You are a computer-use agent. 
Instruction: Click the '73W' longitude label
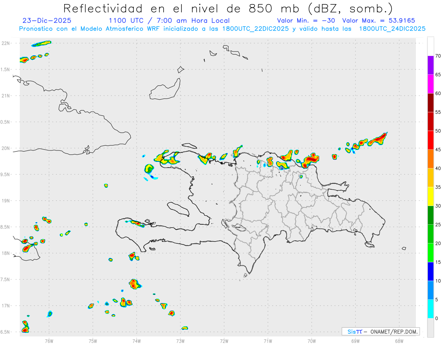click(x=180, y=341)
